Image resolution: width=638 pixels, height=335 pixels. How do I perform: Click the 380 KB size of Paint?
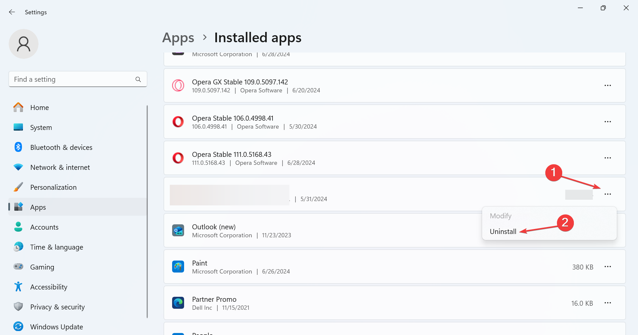coord(583,267)
